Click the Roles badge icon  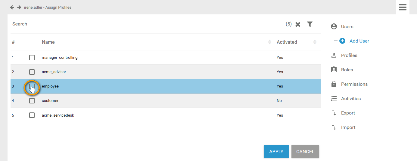(334, 70)
